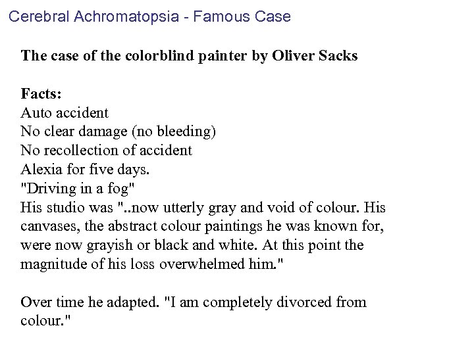Click the 'No recollection of accident' line
Screen dimensions: 474x355
[106, 150]
